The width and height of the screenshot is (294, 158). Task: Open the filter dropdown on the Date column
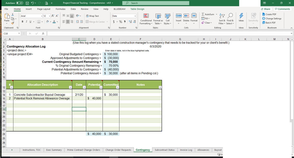tap(84, 87)
